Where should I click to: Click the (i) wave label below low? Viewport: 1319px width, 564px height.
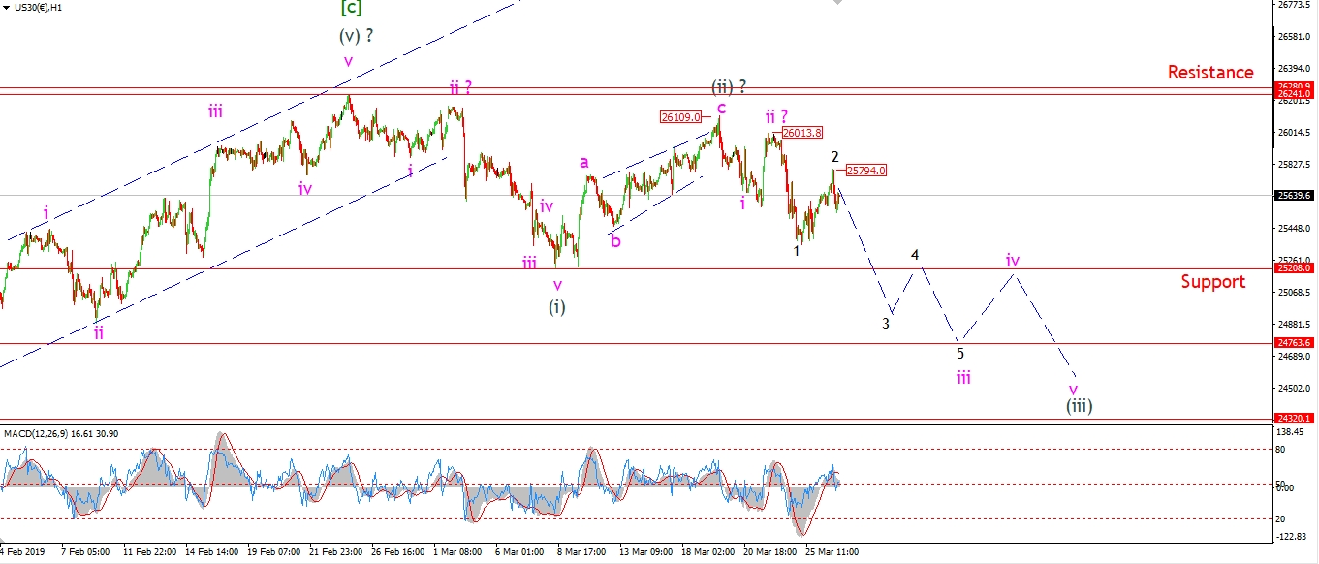tap(556, 307)
